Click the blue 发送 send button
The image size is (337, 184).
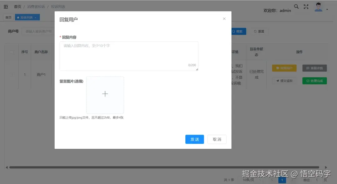pos(194,139)
